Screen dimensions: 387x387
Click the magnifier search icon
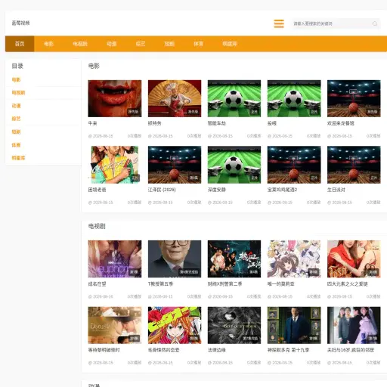tap(375, 23)
